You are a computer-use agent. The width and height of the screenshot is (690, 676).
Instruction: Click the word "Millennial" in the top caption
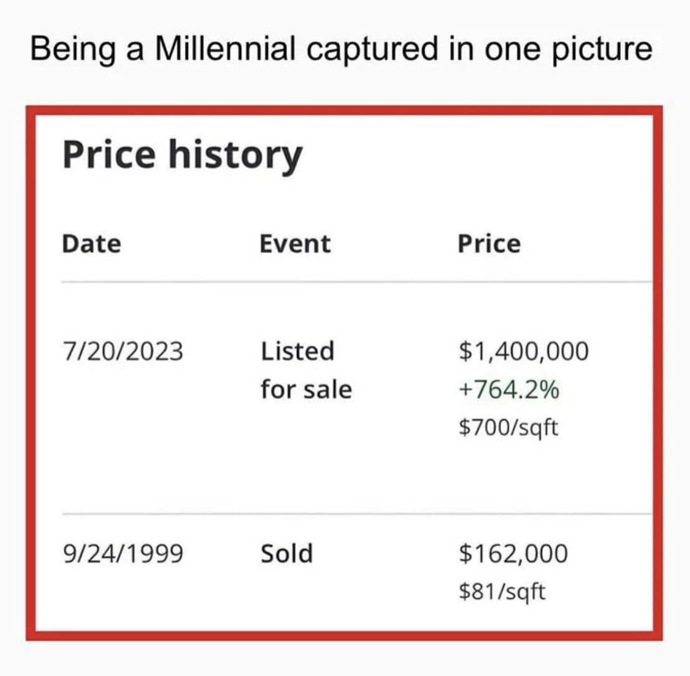pos(226,49)
